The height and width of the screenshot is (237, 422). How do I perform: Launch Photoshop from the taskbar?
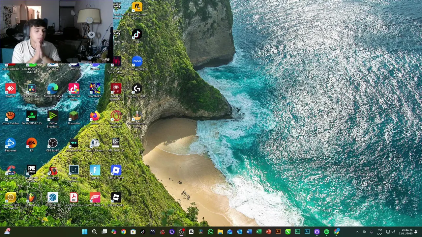pos(307,232)
